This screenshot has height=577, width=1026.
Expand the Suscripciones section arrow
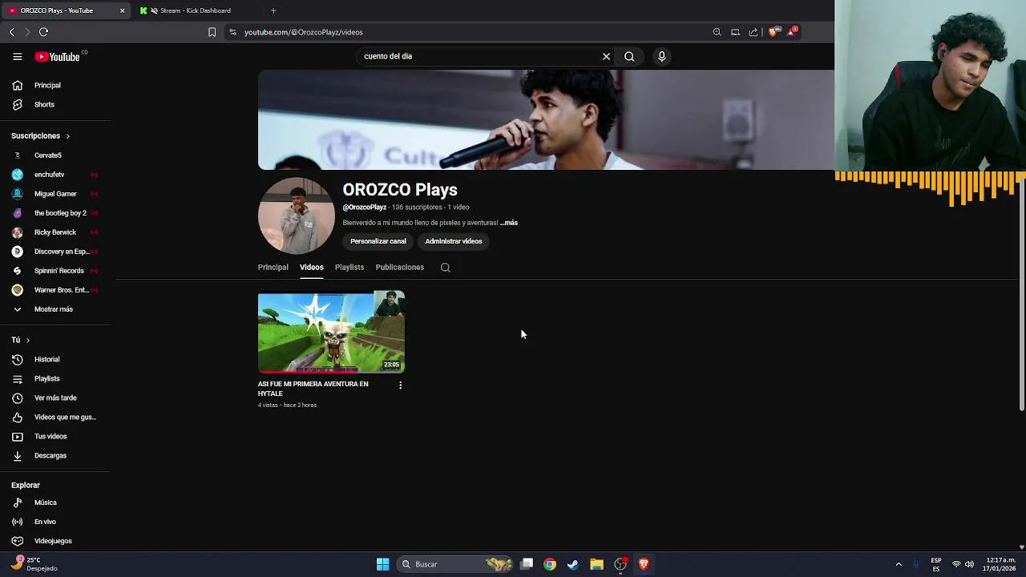[67, 136]
